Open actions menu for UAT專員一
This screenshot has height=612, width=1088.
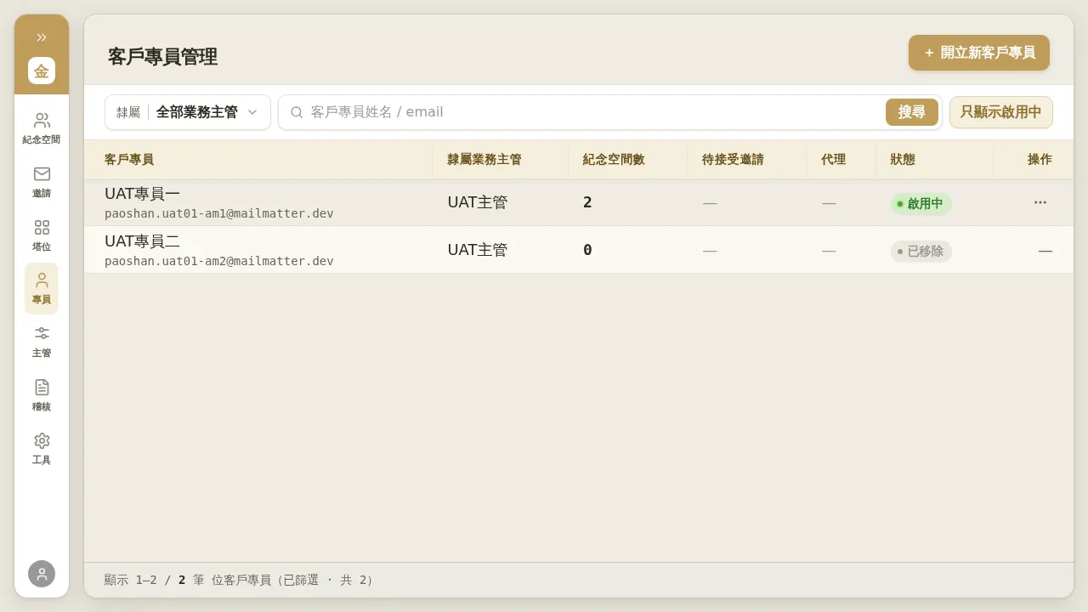(1040, 202)
